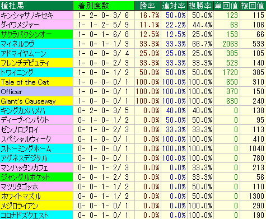This screenshot has width=266, height=219.
Task: Select the ホワイトマズル sire name cell
Action: (x=36, y=196)
